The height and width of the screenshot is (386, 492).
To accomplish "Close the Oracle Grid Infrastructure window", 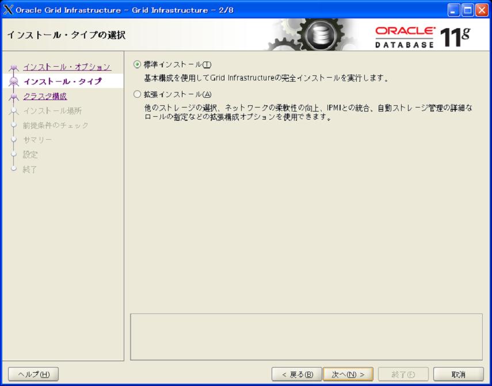I will click(482, 10).
